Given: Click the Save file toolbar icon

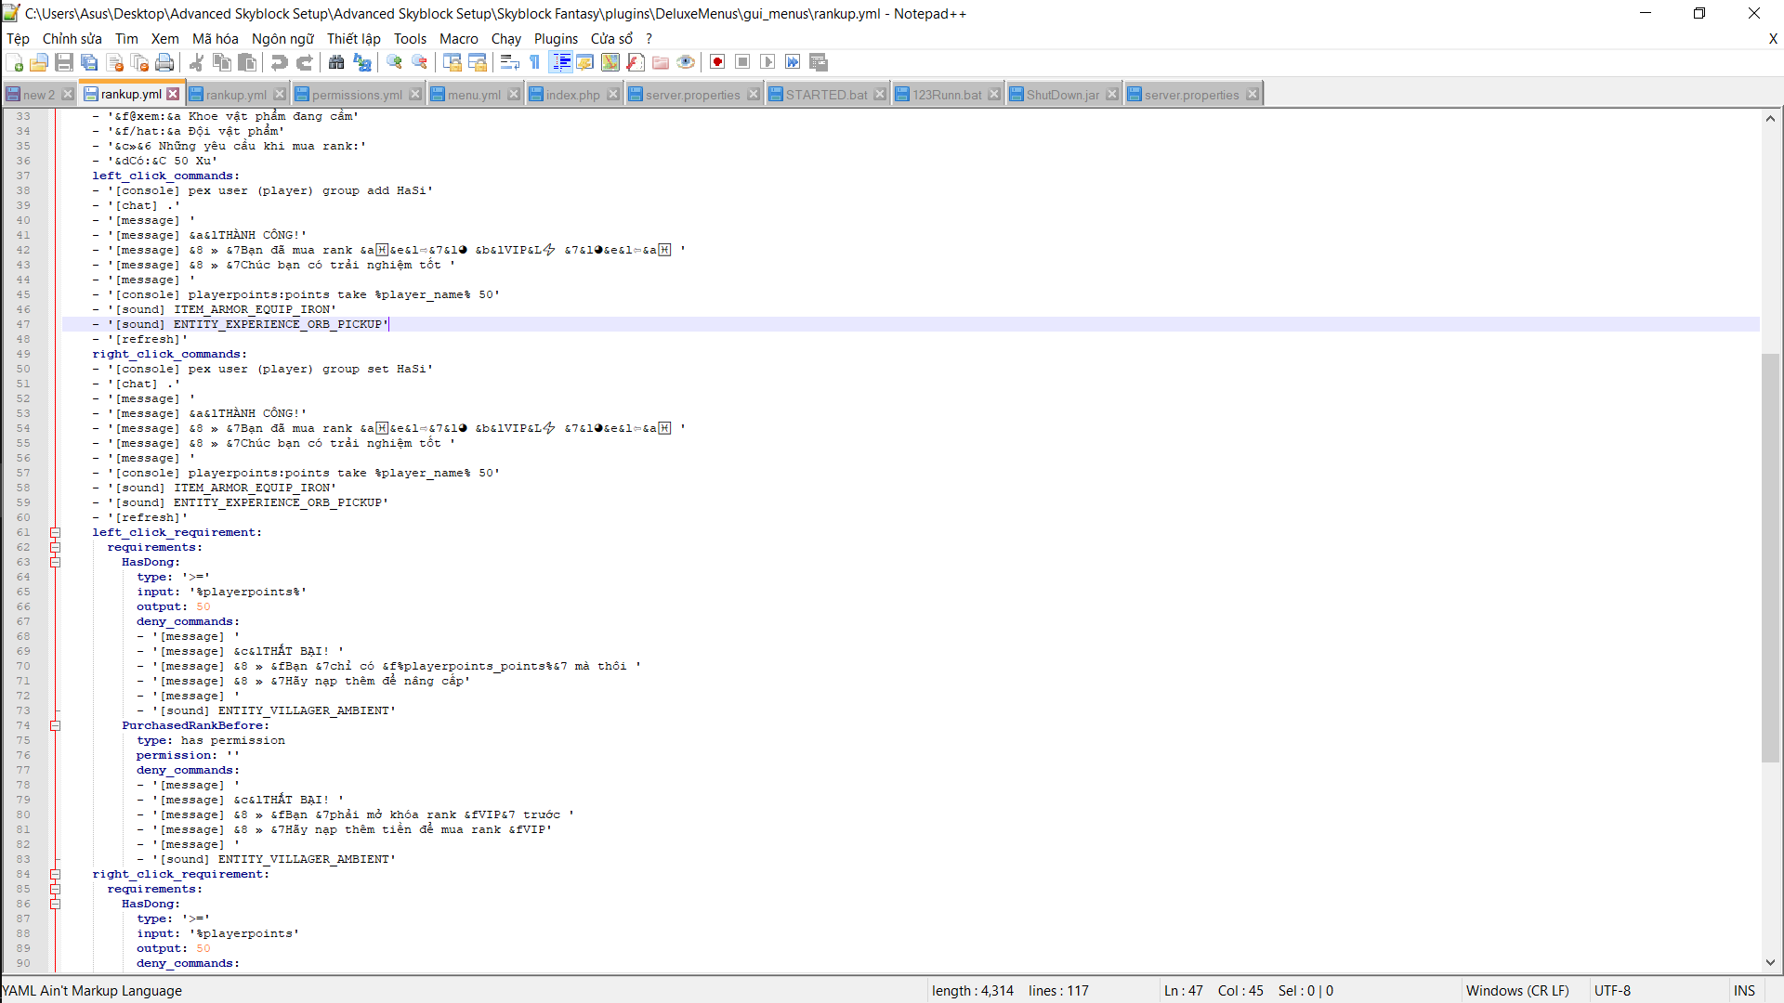Looking at the screenshot, I should tap(64, 62).
